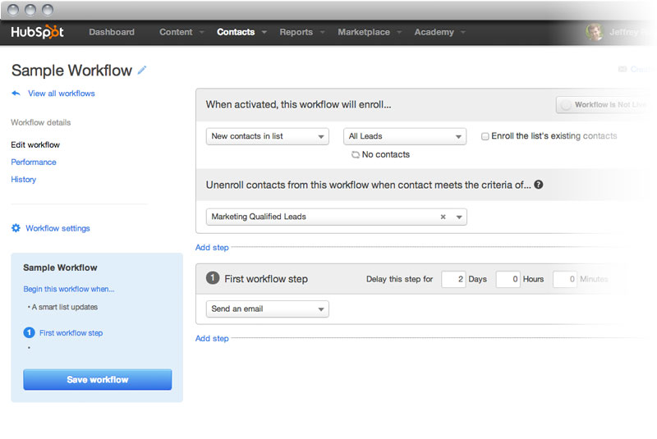Open the Reports menu in the navbar
The image size is (657, 439).
296,33
